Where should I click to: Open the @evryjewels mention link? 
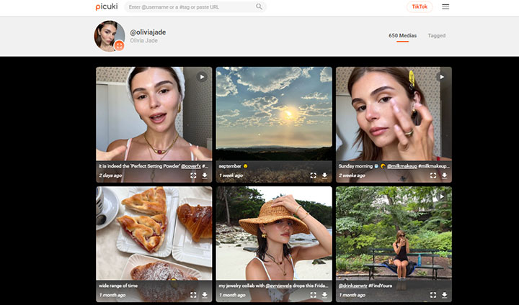click(x=278, y=286)
